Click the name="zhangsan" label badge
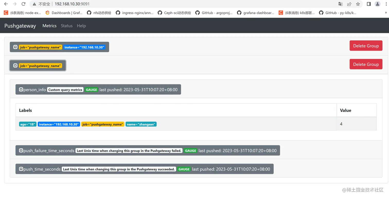Image resolution: width=389 pixels, height=198 pixels. click(141, 124)
